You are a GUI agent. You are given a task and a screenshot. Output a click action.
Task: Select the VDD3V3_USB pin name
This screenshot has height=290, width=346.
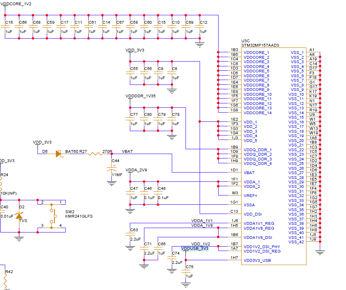click(257, 260)
